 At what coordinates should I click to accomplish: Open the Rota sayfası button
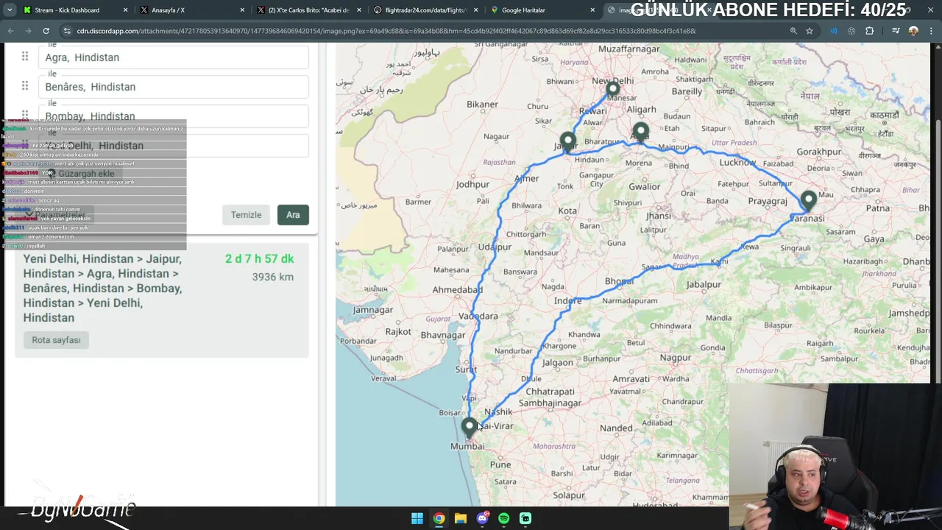click(56, 340)
